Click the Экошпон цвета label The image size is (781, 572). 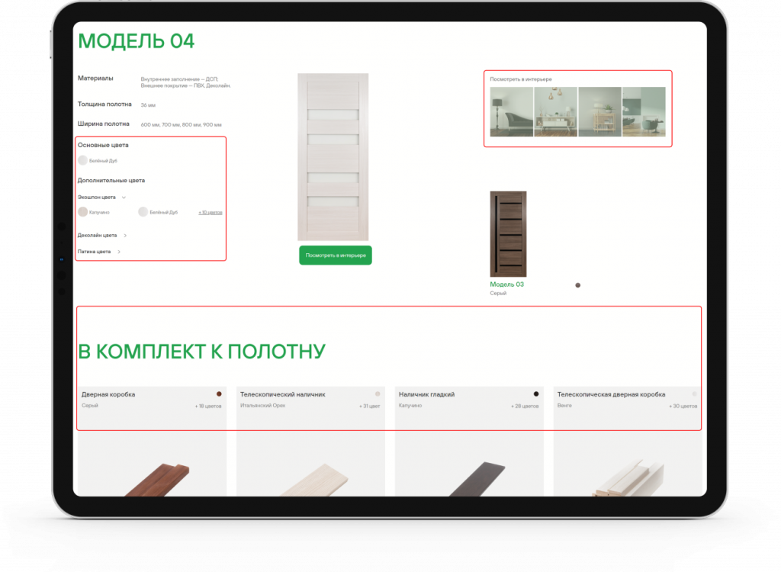coord(97,198)
